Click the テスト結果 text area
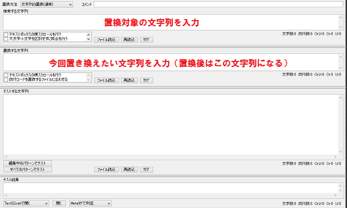Viewport: 347px width, 208px height. coord(171,188)
